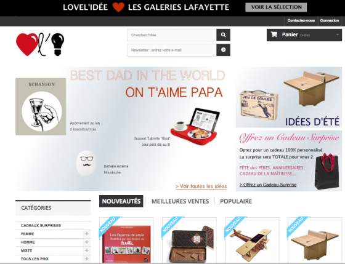Open the heart and lightbulb logo
This screenshot has width=345, height=264.
40,44
